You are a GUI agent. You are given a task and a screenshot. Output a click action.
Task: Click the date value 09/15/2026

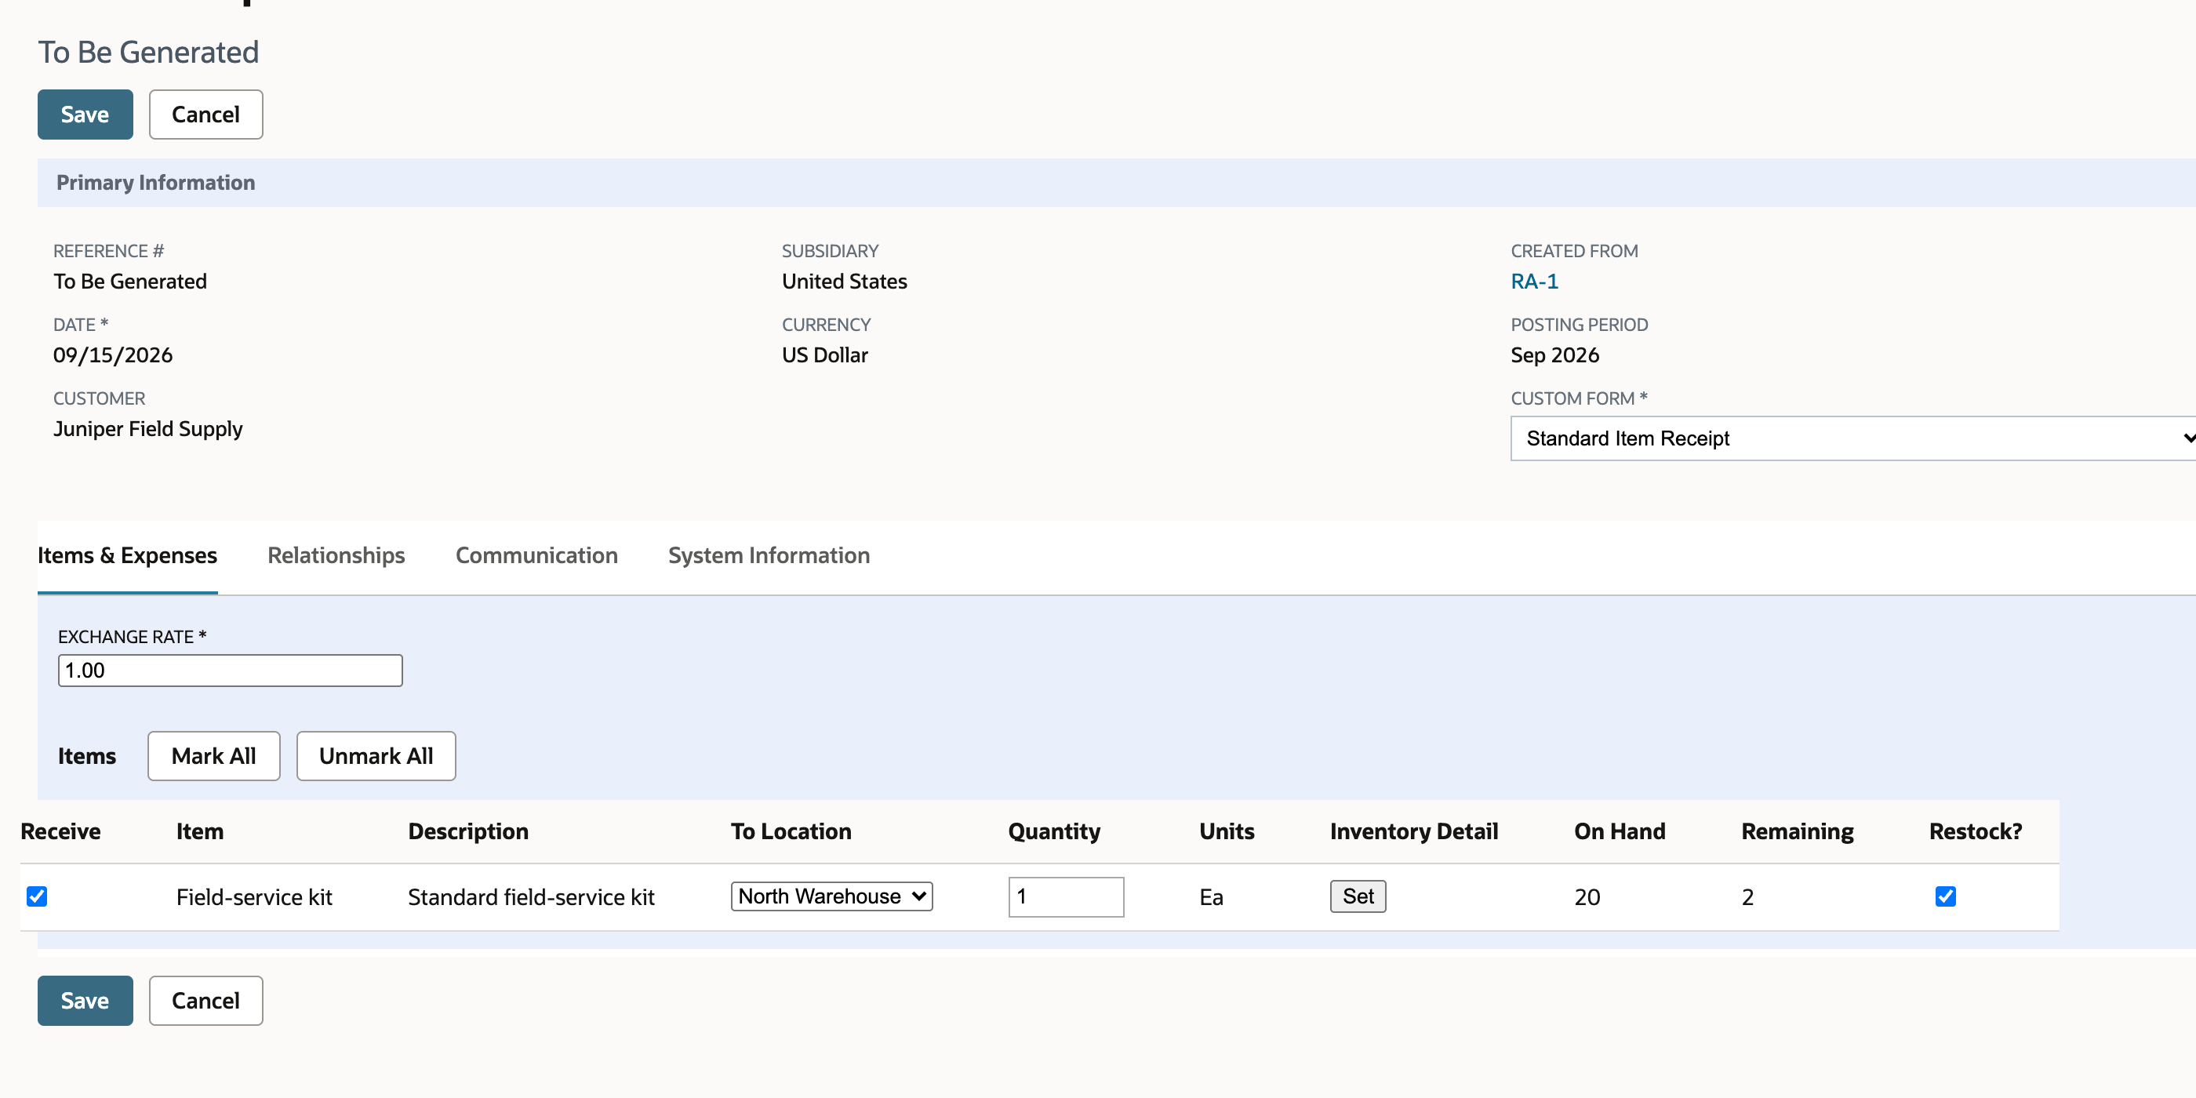coord(112,354)
